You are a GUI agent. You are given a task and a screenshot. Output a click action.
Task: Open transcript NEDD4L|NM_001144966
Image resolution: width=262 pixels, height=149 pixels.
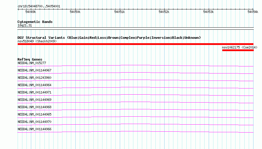tap(34, 129)
